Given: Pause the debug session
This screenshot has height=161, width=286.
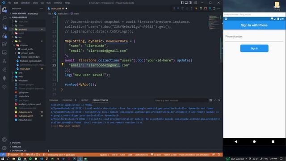Looking at the screenshot, I should [178, 8].
